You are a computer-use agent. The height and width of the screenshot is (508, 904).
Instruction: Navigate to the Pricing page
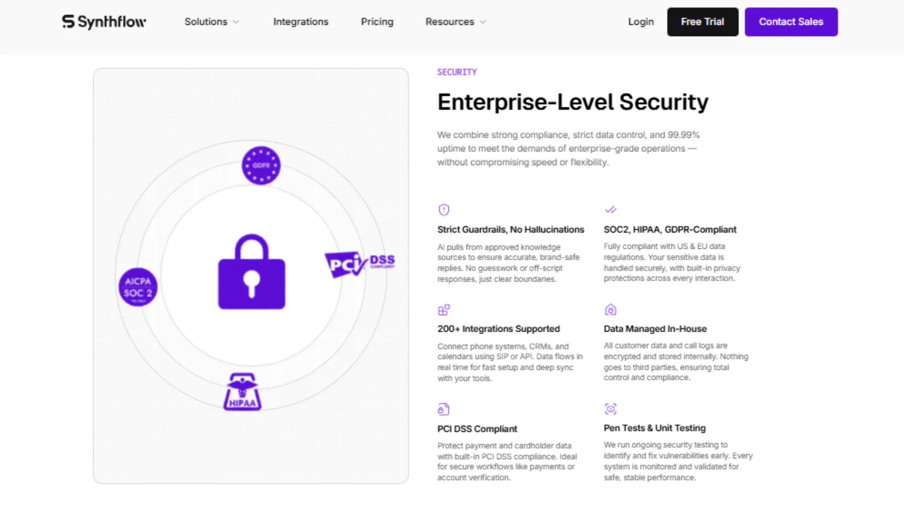click(377, 22)
